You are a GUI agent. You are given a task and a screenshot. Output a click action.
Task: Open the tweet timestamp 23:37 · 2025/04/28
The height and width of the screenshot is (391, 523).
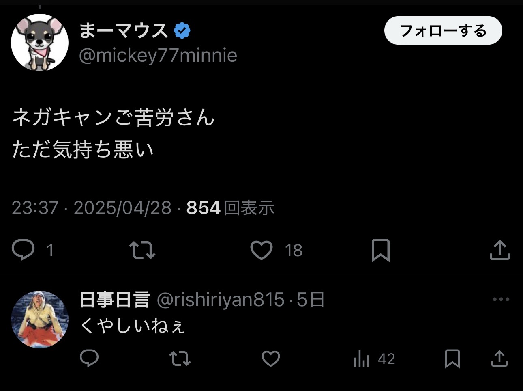(x=92, y=208)
